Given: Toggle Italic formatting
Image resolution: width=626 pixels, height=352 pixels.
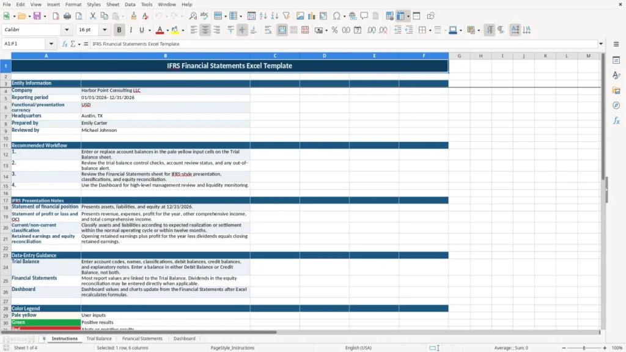Looking at the screenshot, I should point(131,30).
